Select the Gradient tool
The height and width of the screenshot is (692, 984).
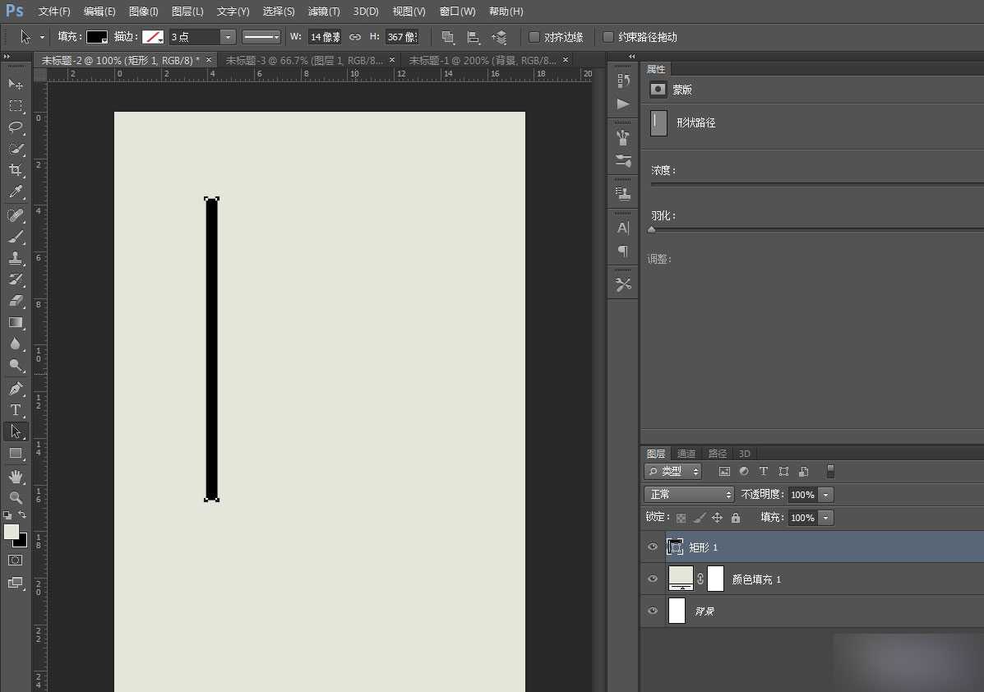point(16,323)
